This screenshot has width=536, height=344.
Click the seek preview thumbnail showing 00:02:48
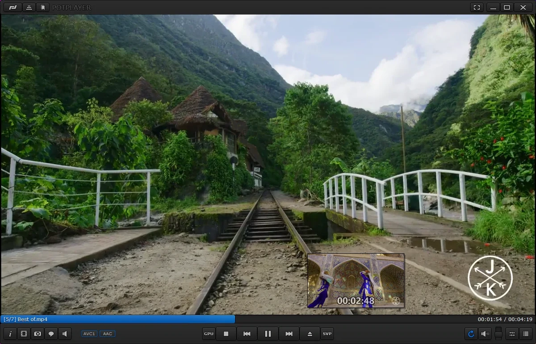tap(356, 281)
